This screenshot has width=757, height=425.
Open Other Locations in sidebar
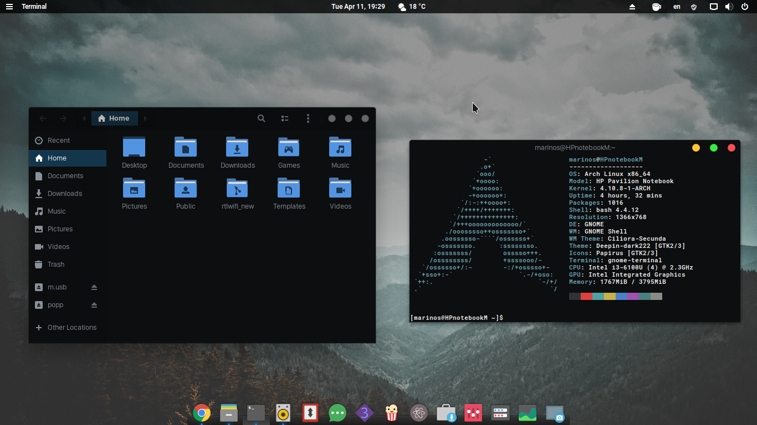68,328
